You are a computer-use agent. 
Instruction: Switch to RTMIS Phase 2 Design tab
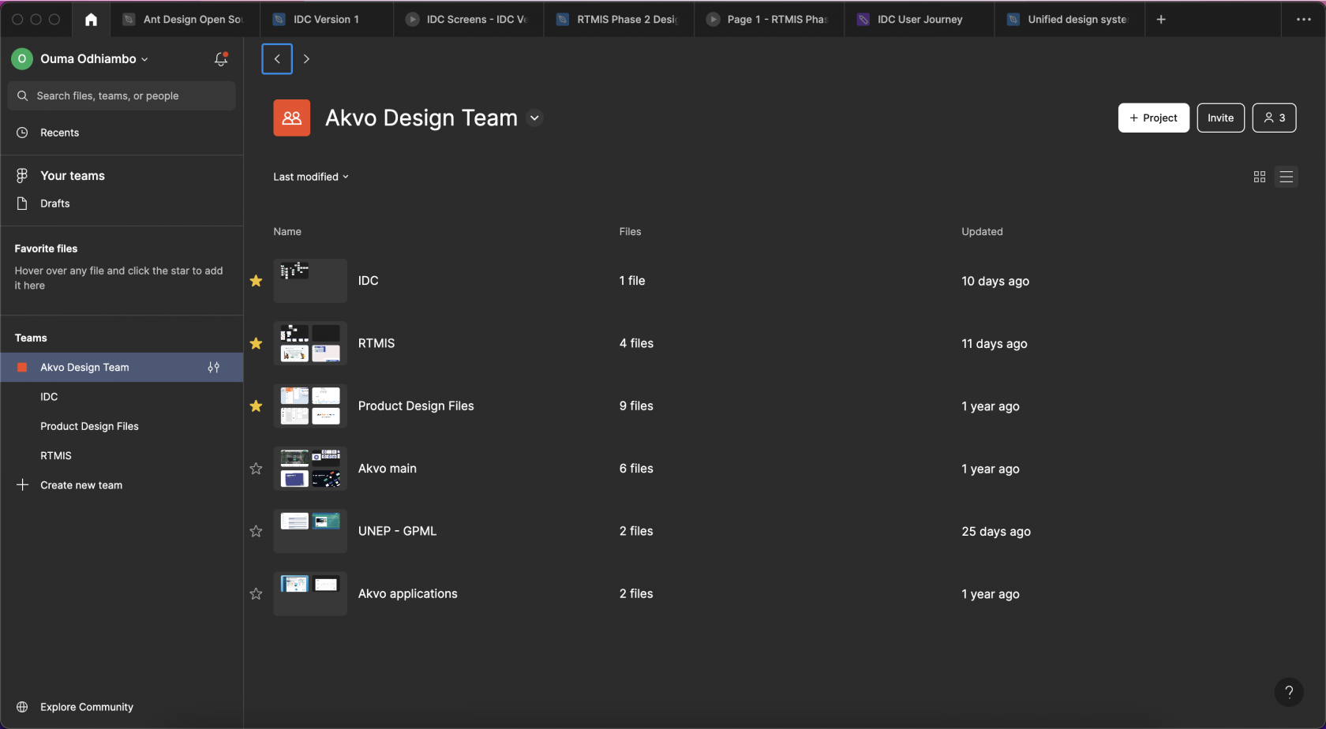pos(617,19)
